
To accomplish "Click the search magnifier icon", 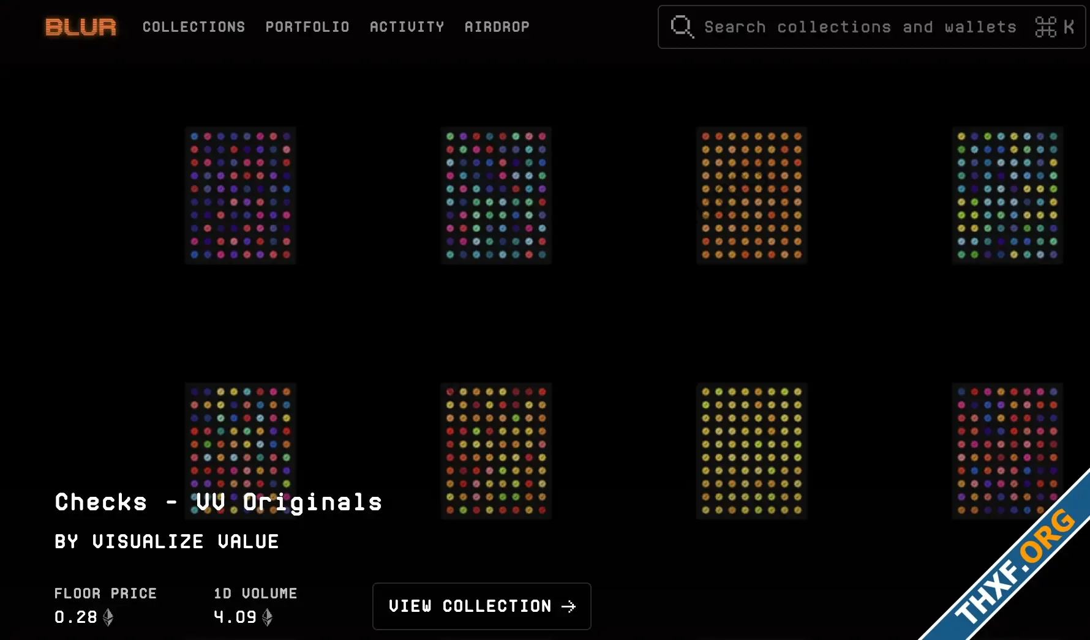I will click(x=682, y=27).
